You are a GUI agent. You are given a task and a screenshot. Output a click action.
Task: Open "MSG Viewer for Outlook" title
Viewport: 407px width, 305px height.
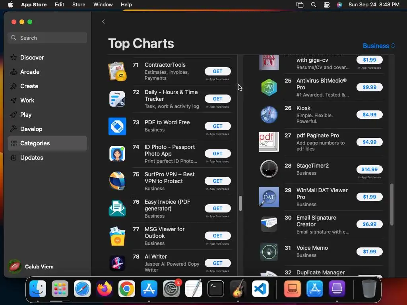[165, 233]
